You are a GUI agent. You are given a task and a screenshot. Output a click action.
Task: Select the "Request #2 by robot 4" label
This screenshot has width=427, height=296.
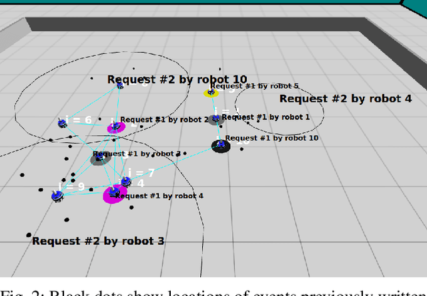click(345, 99)
